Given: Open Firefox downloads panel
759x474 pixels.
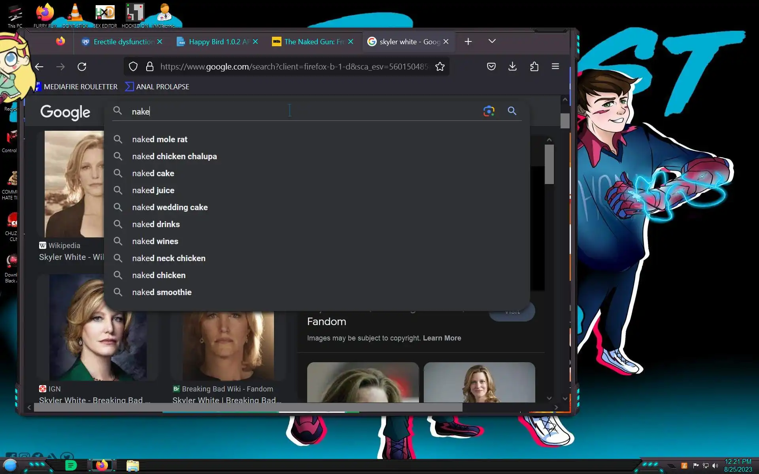Looking at the screenshot, I should tap(512, 66).
